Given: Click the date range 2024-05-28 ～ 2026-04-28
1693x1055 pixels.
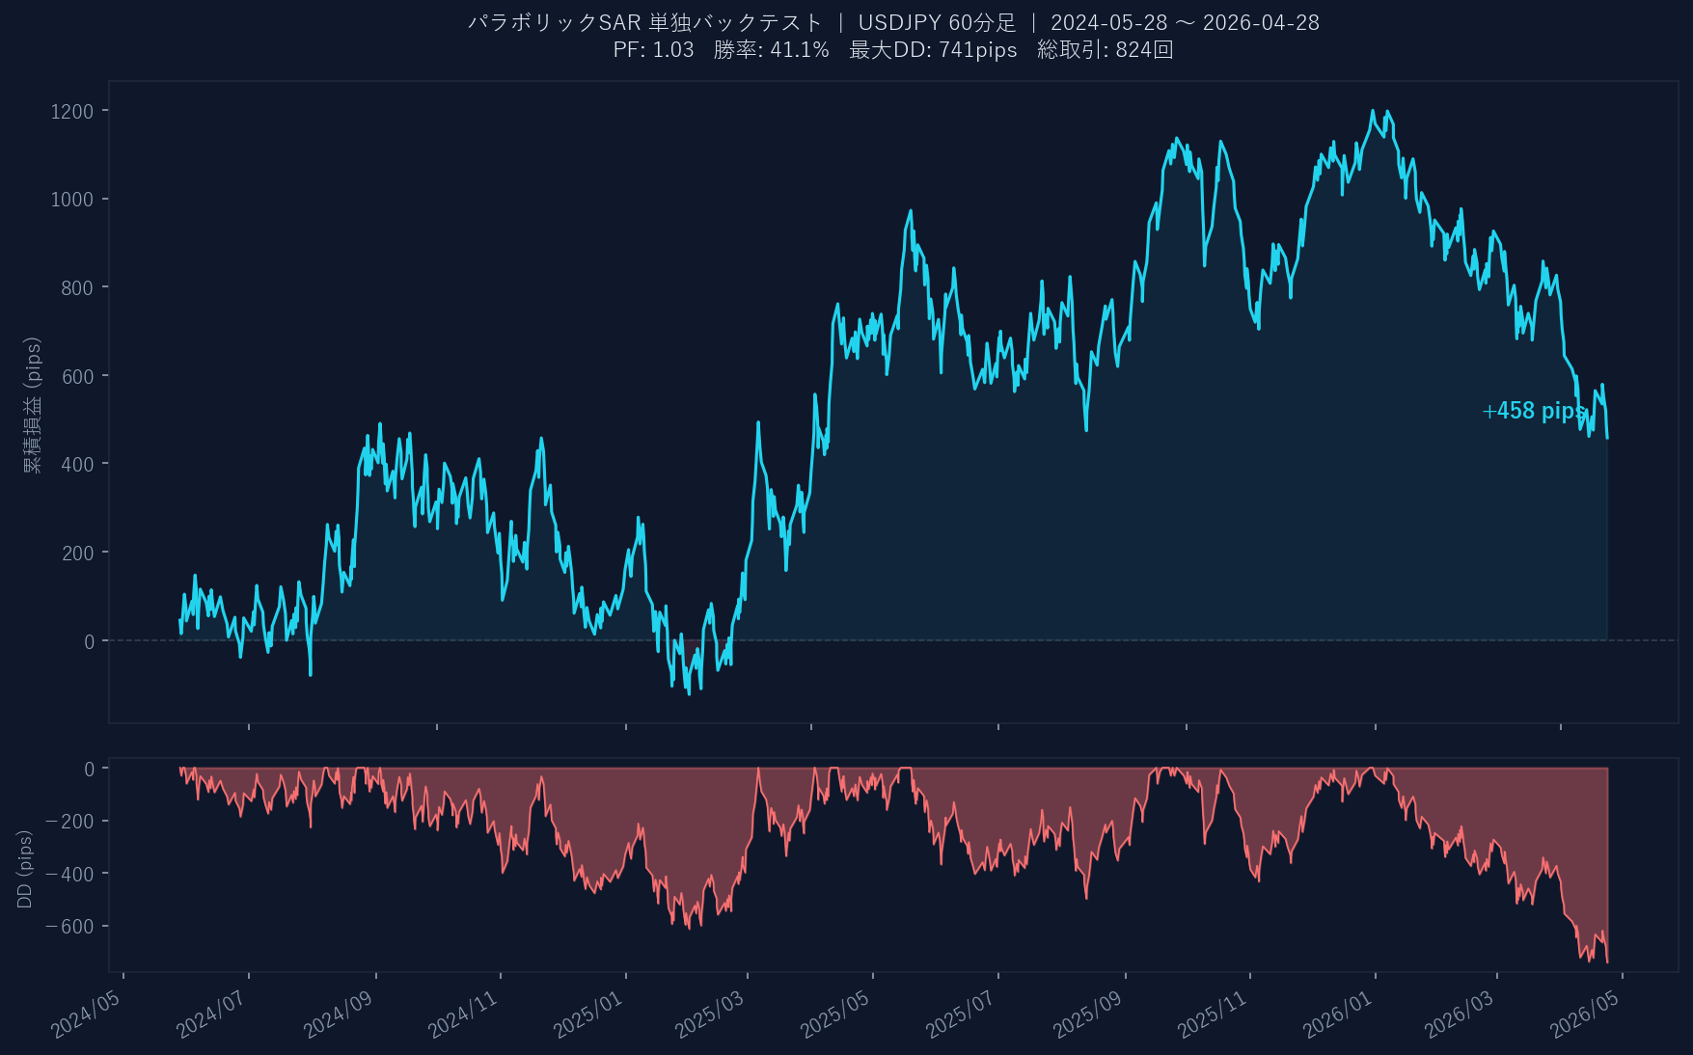Looking at the screenshot, I should point(1185,22).
